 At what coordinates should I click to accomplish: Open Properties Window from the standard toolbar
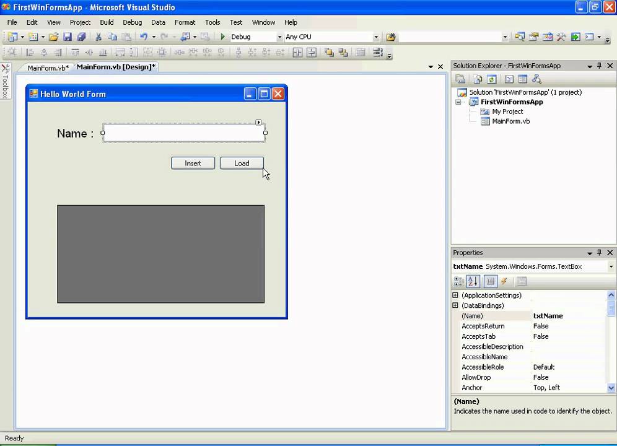point(533,37)
